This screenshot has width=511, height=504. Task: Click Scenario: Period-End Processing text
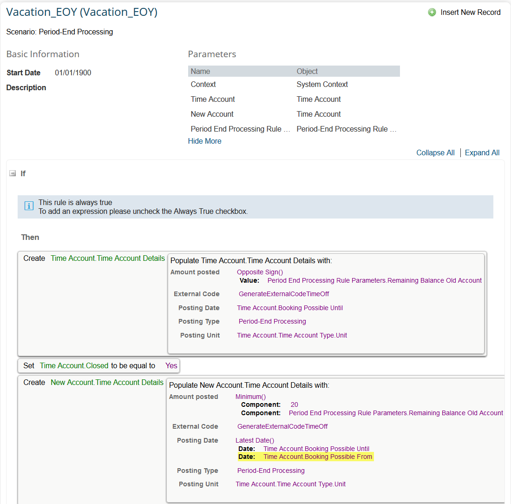[59, 32]
